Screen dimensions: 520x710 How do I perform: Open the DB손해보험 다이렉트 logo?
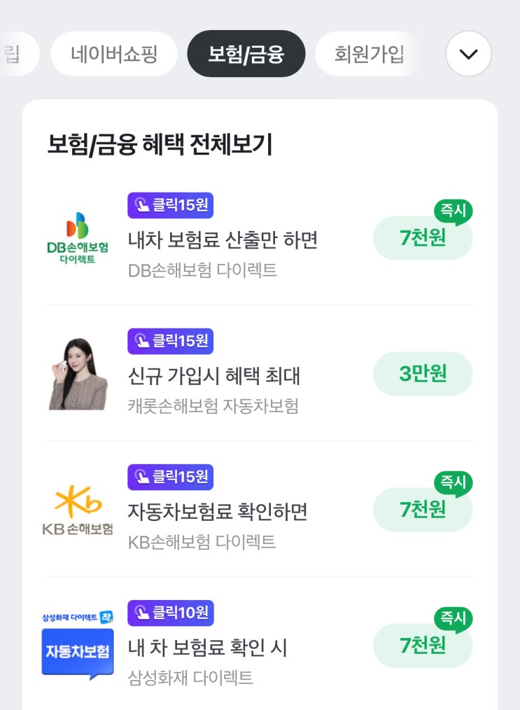78,238
